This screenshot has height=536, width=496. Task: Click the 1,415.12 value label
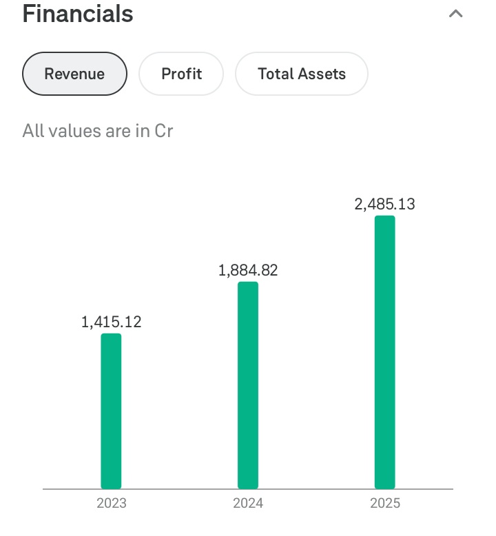coord(111,322)
